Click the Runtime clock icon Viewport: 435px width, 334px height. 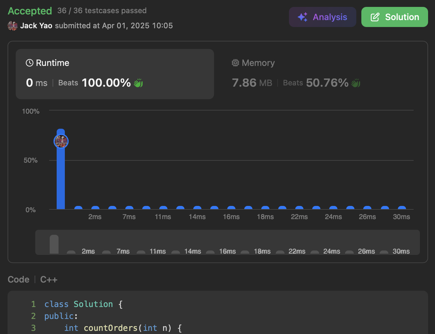pos(30,63)
